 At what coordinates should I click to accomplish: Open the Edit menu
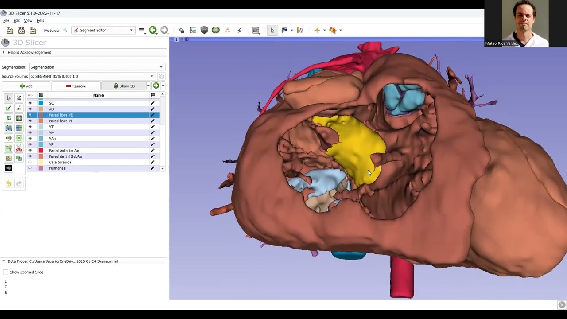tap(16, 20)
